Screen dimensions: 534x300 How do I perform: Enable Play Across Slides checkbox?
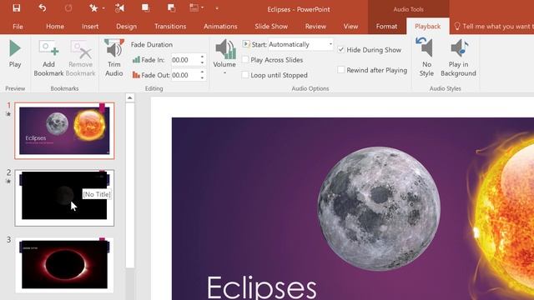coord(245,60)
